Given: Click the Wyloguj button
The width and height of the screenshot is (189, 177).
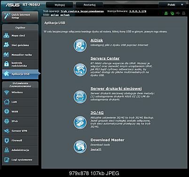Looking at the screenshot, I should coord(59,5).
